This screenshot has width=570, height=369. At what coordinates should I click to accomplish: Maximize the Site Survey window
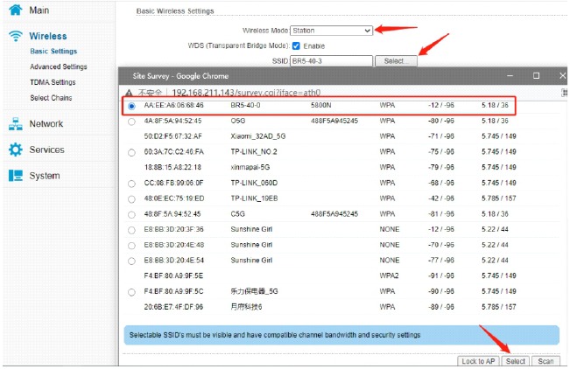click(536, 75)
